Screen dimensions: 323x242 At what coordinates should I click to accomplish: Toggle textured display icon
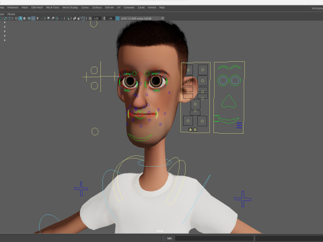[33, 18]
